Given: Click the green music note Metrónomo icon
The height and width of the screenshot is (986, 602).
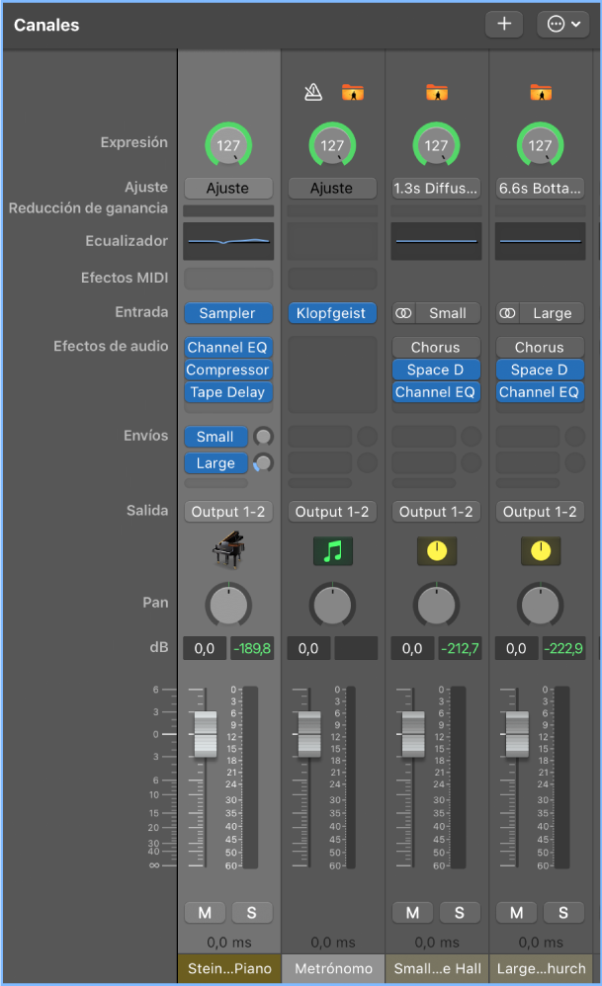Looking at the screenshot, I should click(x=332, y=550).
